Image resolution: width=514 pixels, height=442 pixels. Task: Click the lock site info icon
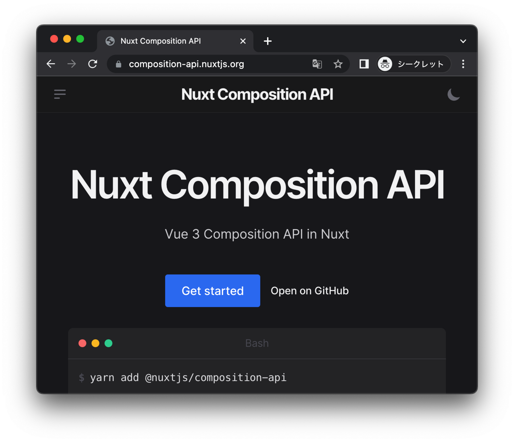pyautogui.click(x=119, y=64)
